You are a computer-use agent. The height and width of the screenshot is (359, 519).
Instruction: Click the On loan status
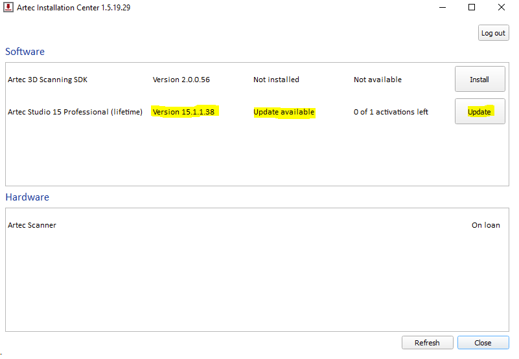pos(485,225)
